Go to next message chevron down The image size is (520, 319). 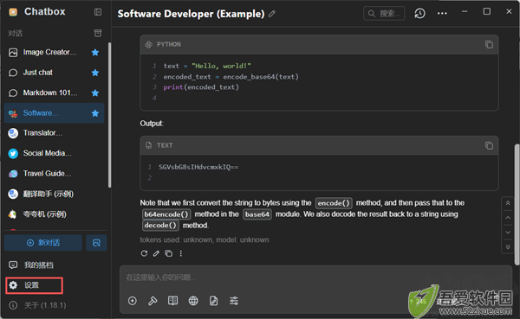tap(508, 233)
